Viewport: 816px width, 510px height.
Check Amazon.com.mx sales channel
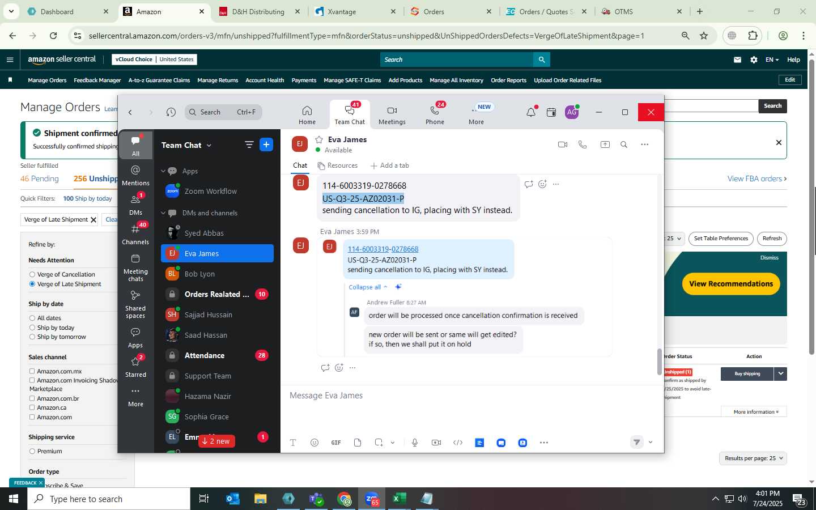32,371
